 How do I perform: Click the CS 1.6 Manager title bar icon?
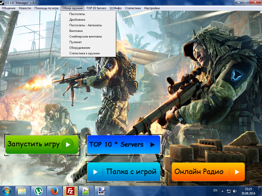tap(2, 3)
